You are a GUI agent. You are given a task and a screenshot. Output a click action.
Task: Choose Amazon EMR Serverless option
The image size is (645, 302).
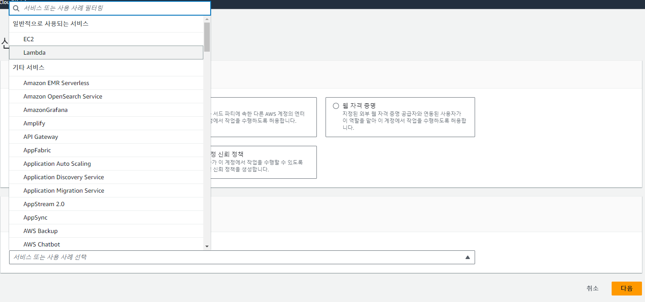pyautogui.click(x=106, y=83)
